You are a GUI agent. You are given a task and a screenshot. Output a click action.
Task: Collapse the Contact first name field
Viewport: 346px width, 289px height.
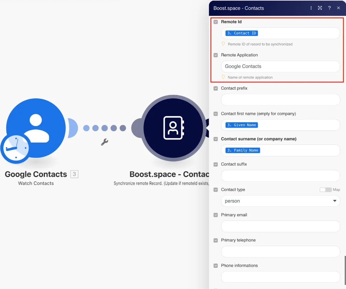(215, 114)
